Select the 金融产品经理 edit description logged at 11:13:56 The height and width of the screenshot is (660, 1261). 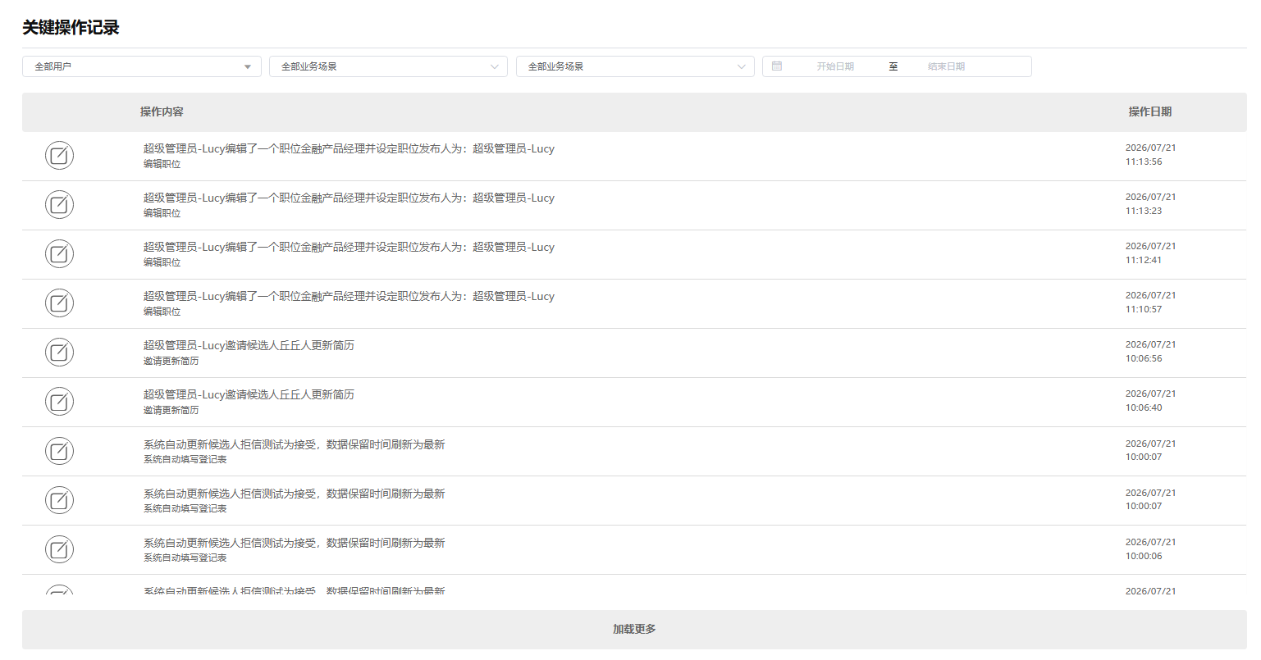tap(349, 148)
